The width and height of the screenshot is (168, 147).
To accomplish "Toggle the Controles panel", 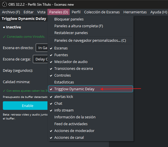I will 90,75.
